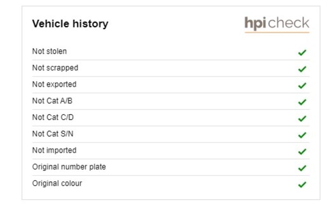Screen dimensions: 335x205
Task: Click the Not imported label
Action: pos(54,150)
